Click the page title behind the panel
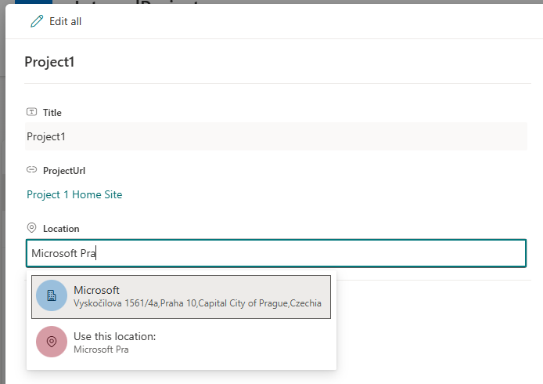 coord(141,2)
